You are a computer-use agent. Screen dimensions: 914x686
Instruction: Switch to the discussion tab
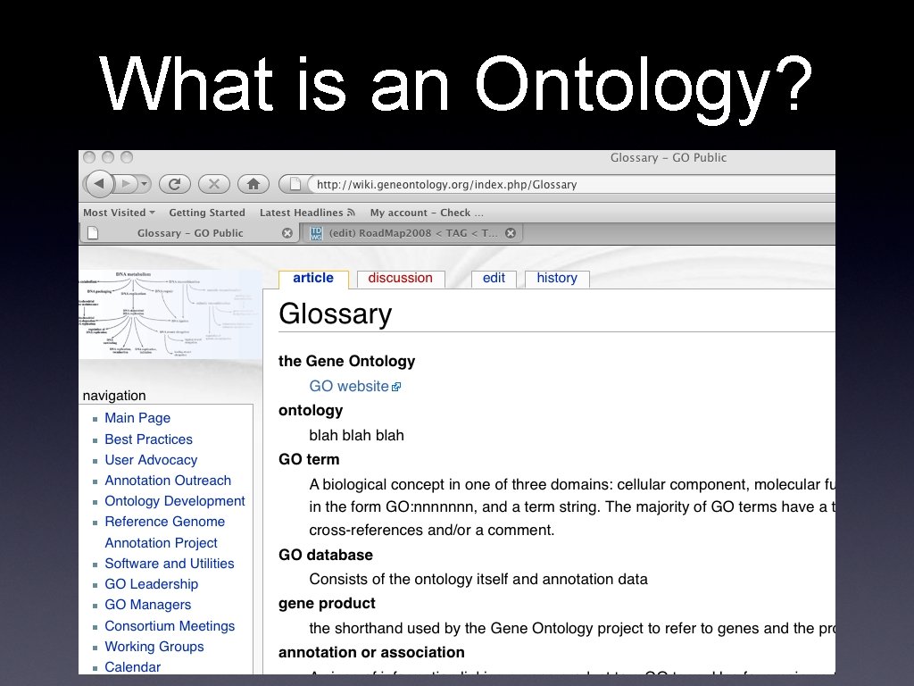click(400, 278)
